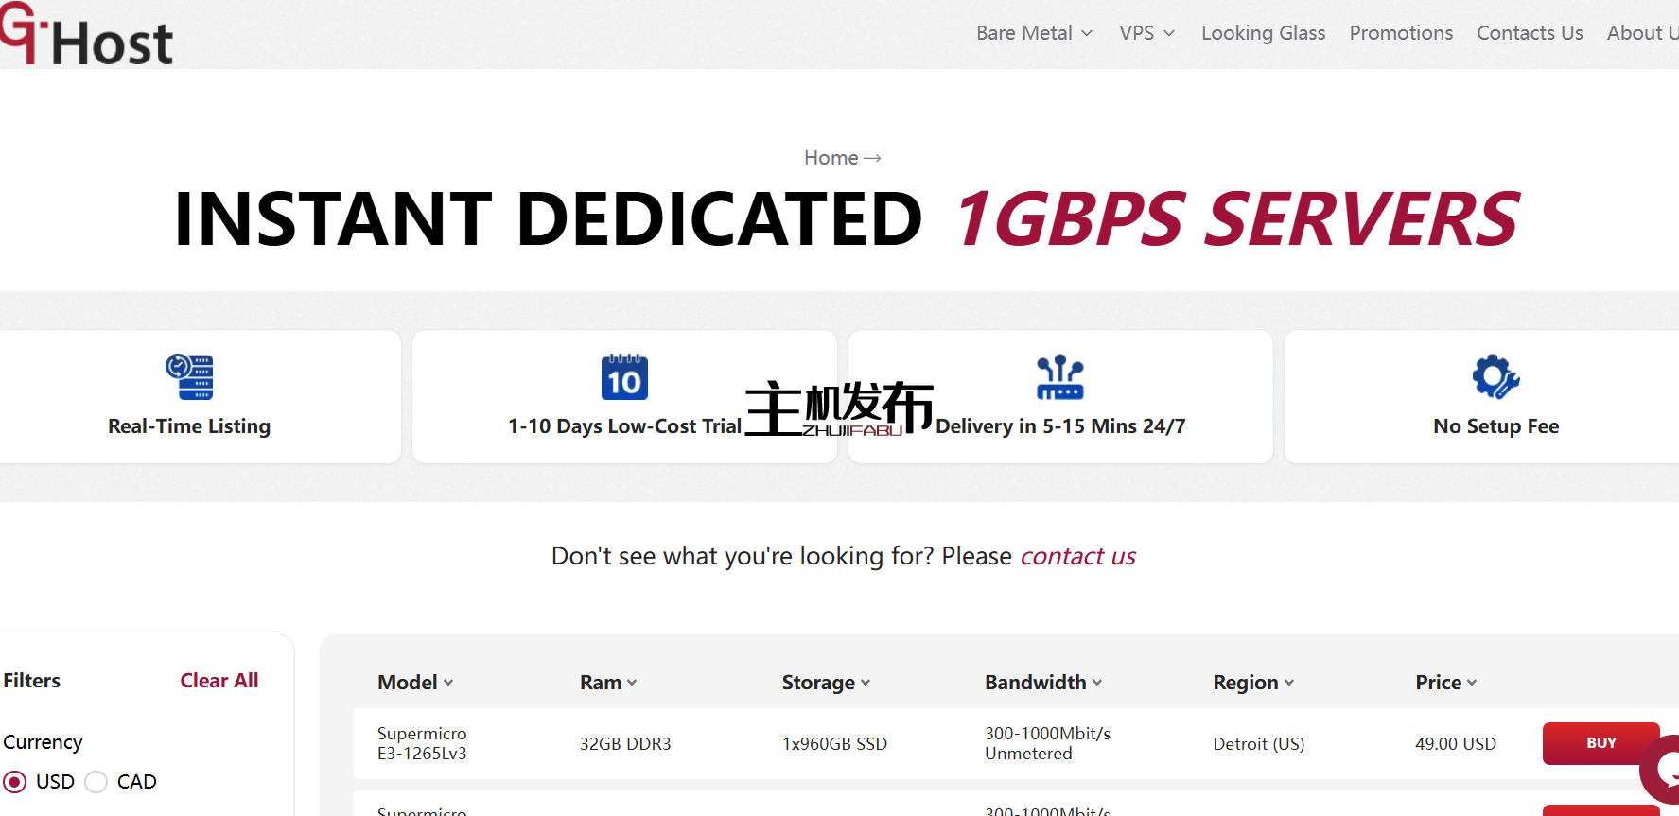Screen dimensions: 1679x816
Task: Expand the Bare Metal menu
Action: click(x=1034, y=33)
